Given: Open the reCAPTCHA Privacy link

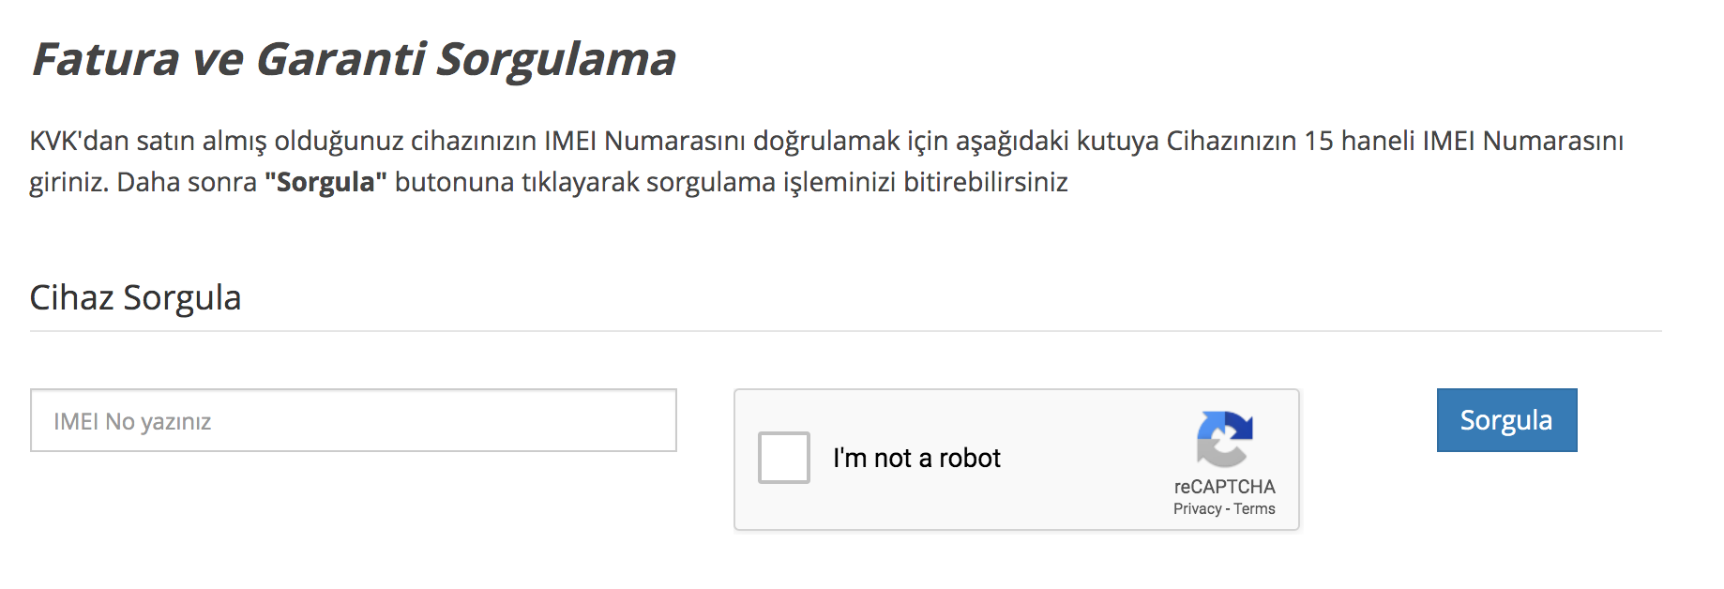Looking at the screenshot, I should (1197, 508).
